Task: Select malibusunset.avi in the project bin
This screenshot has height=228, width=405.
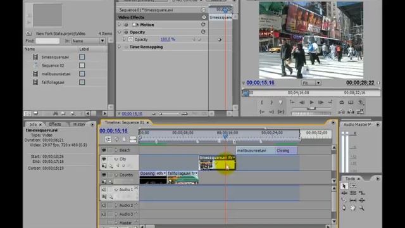Action: pos(56,74)
